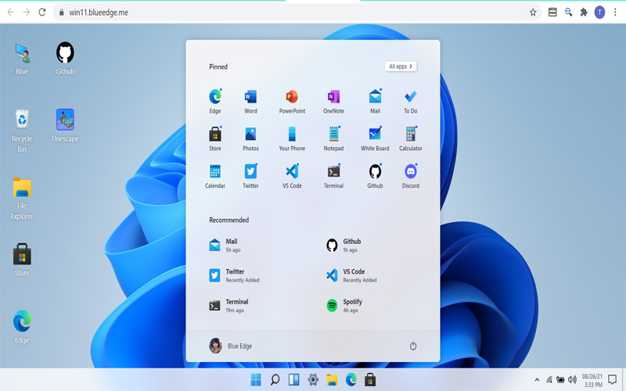This screenshot has height=391, width=626.
Task: Click the power button in Start menu
Action: 413,346
